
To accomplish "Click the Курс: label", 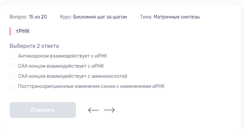I will click(x=66, y=17).
